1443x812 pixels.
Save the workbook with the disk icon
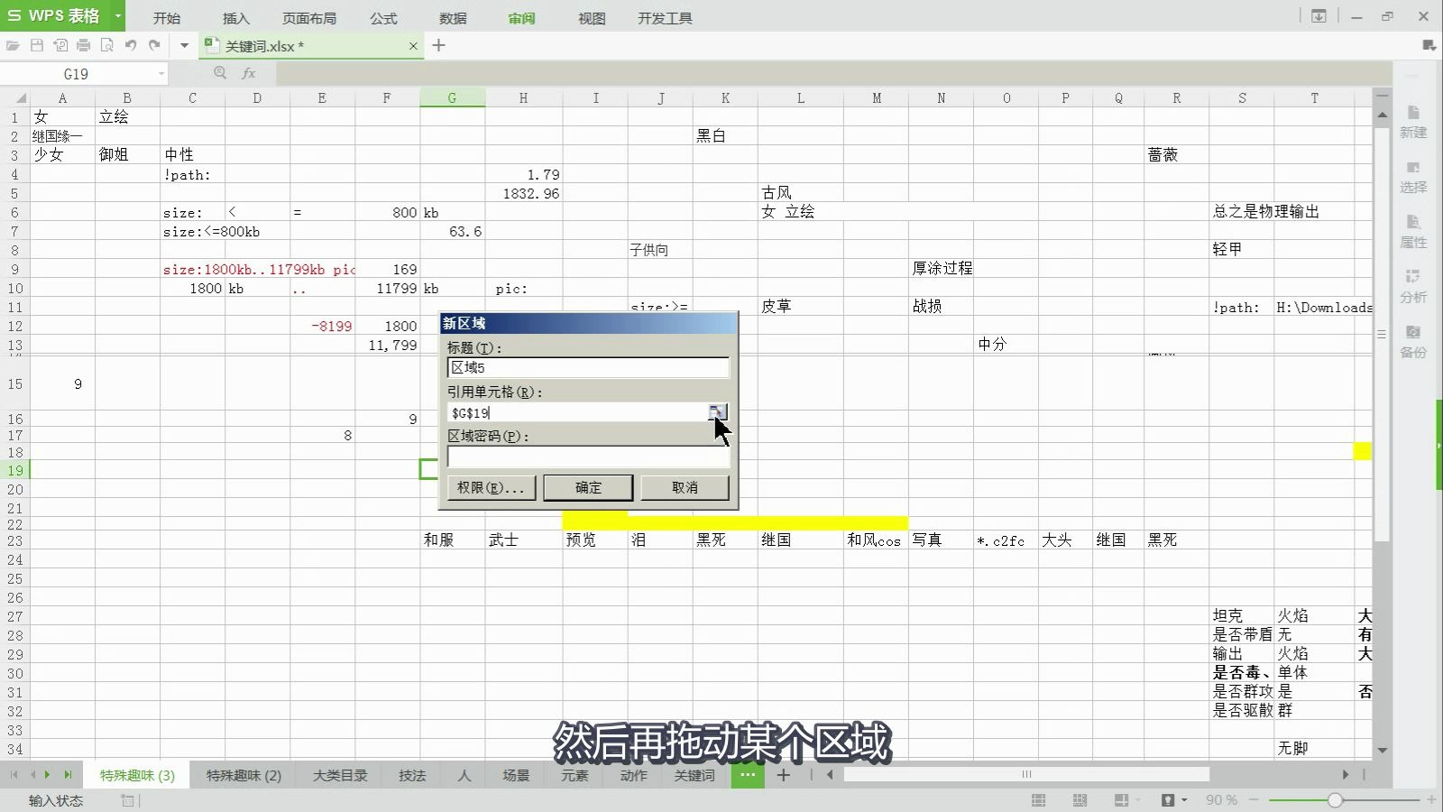(x=37, y=45)
